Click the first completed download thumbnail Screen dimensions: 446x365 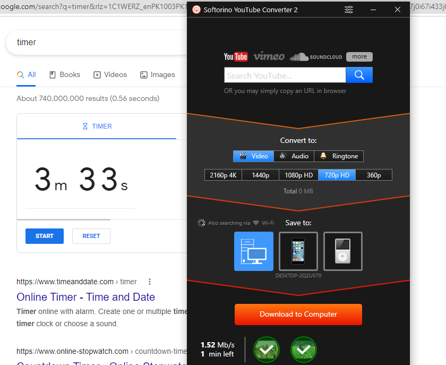266,350
